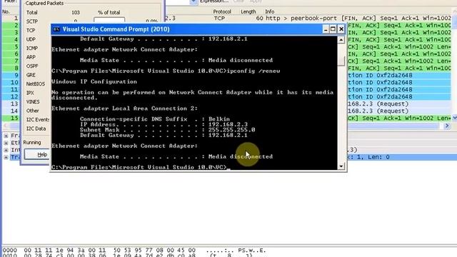Click the Running status label
Viewport: 457px width, 257px height.
click(31, 143)
